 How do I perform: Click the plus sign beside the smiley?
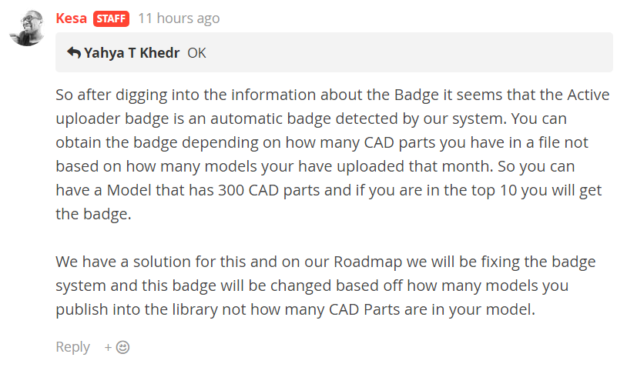[108, 347]
